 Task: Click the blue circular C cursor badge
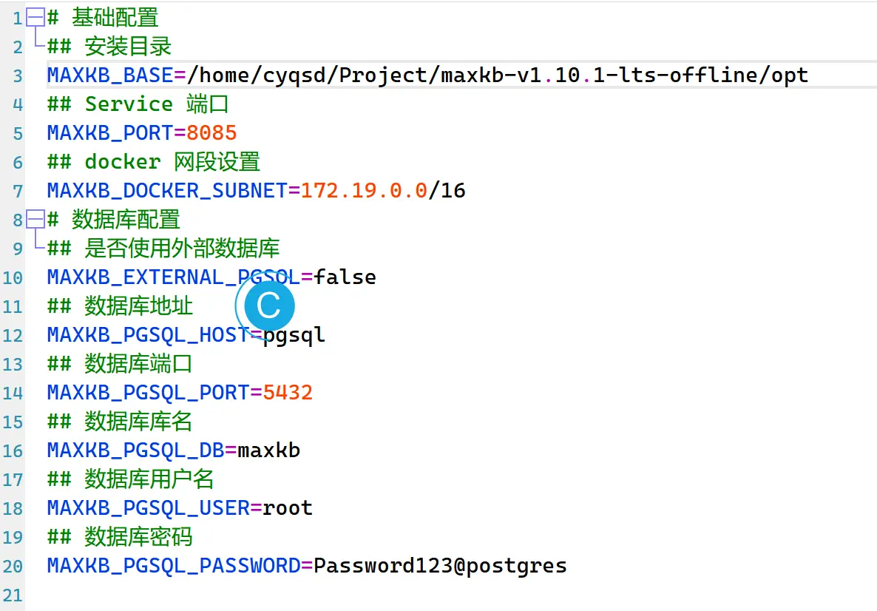[269, 305]
